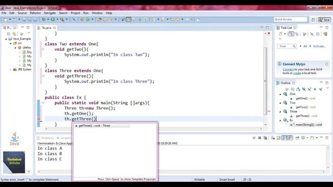Open Display Selected Console dropdown
Screen dimensions: 333x187
[x=308, y=138]
